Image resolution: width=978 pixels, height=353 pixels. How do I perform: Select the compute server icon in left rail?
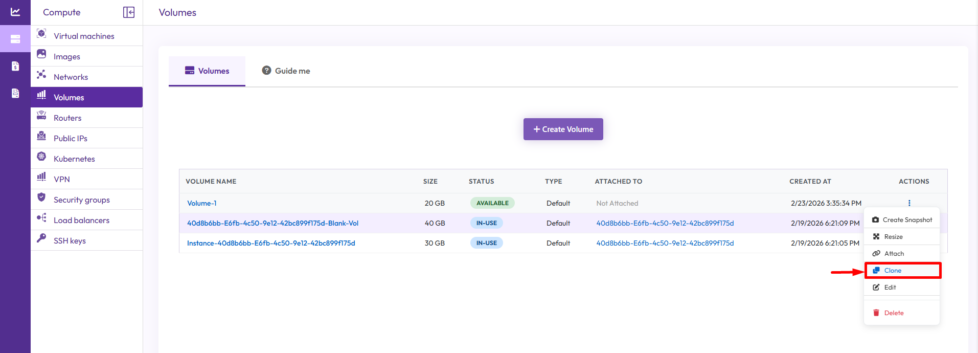pos(15,39)
